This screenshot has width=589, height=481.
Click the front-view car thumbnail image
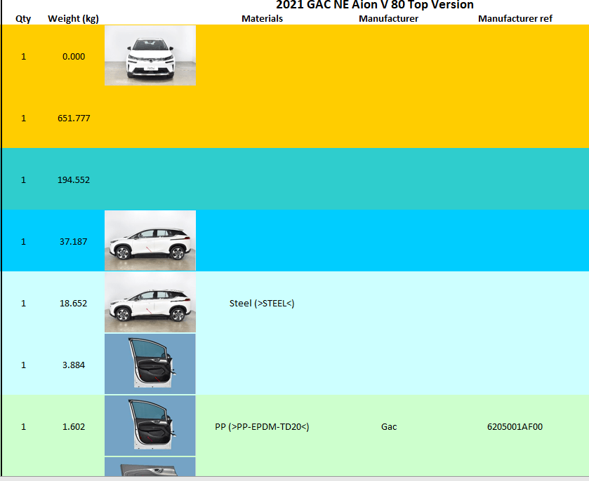click(x=150, y=55)
